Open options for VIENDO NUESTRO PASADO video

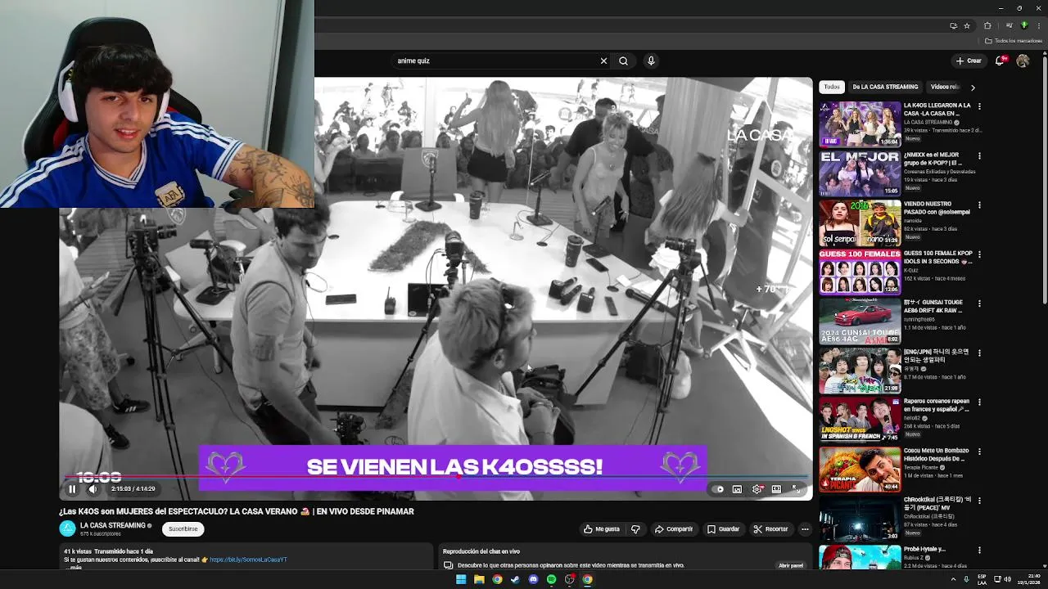(x=979, y=205)
